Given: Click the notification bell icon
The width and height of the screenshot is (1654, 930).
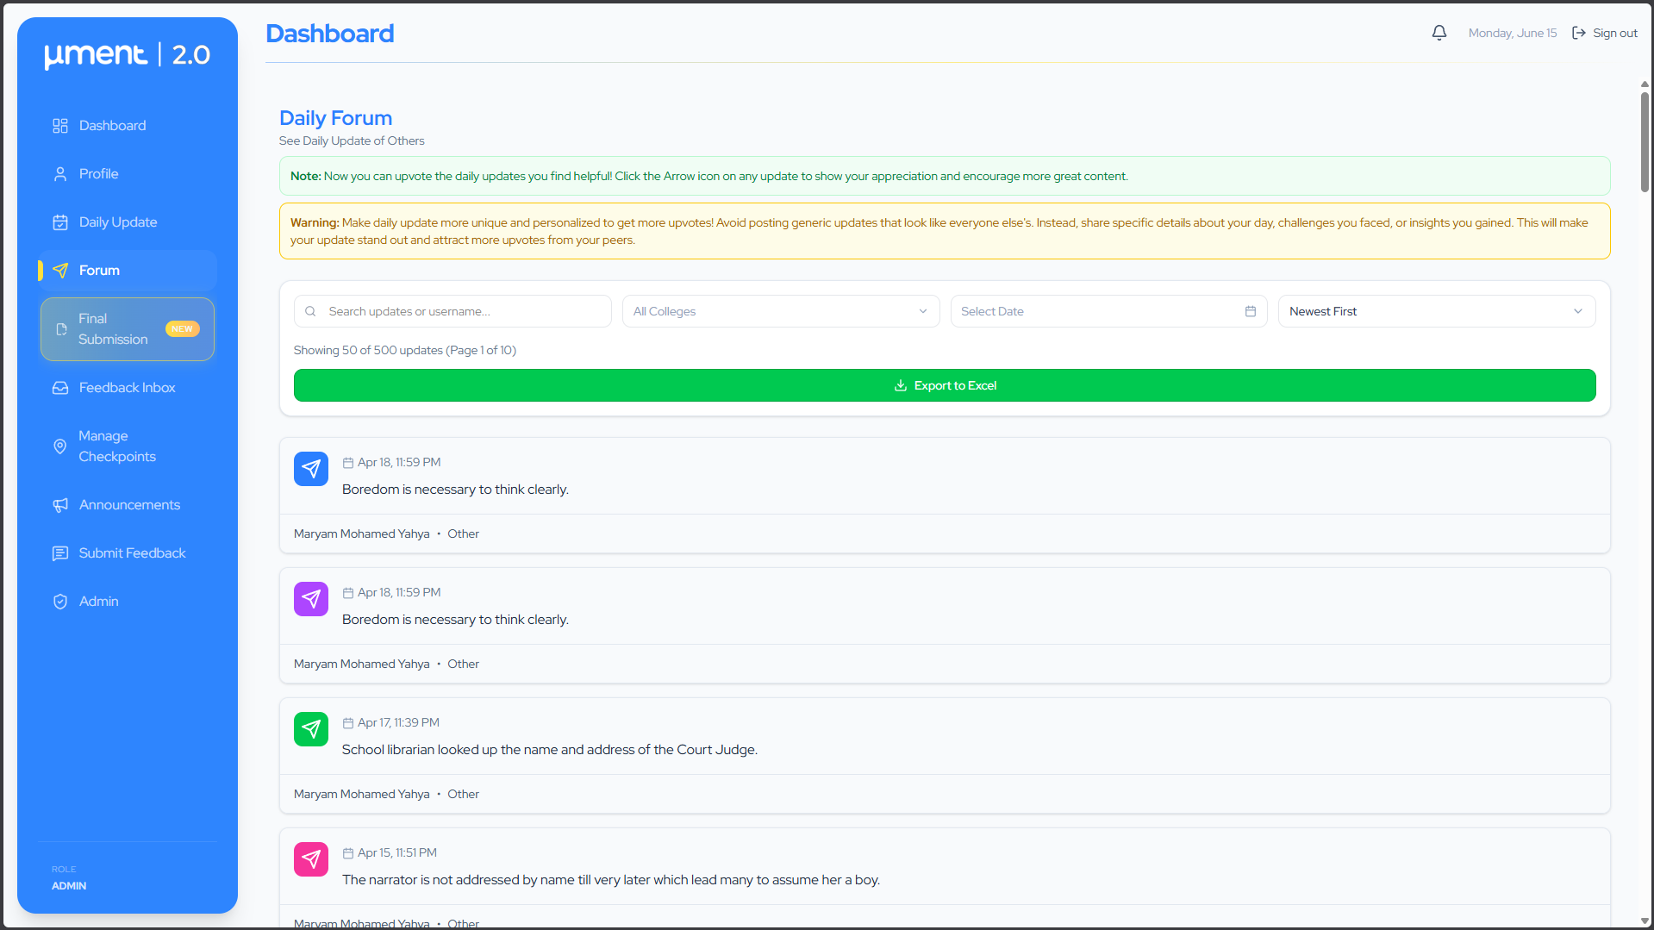Looking at the screenshot, I should [1439, 33].
